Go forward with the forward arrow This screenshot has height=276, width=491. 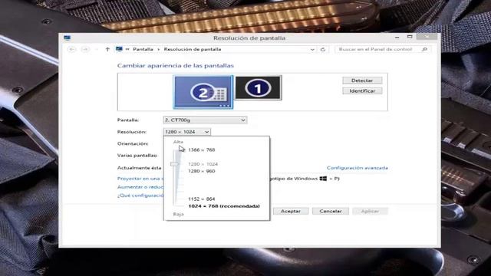click(x=85, y=49)
